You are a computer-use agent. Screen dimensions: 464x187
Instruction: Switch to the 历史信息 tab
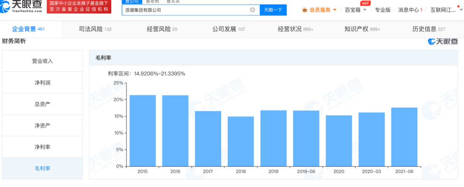[x=429, y=29]
